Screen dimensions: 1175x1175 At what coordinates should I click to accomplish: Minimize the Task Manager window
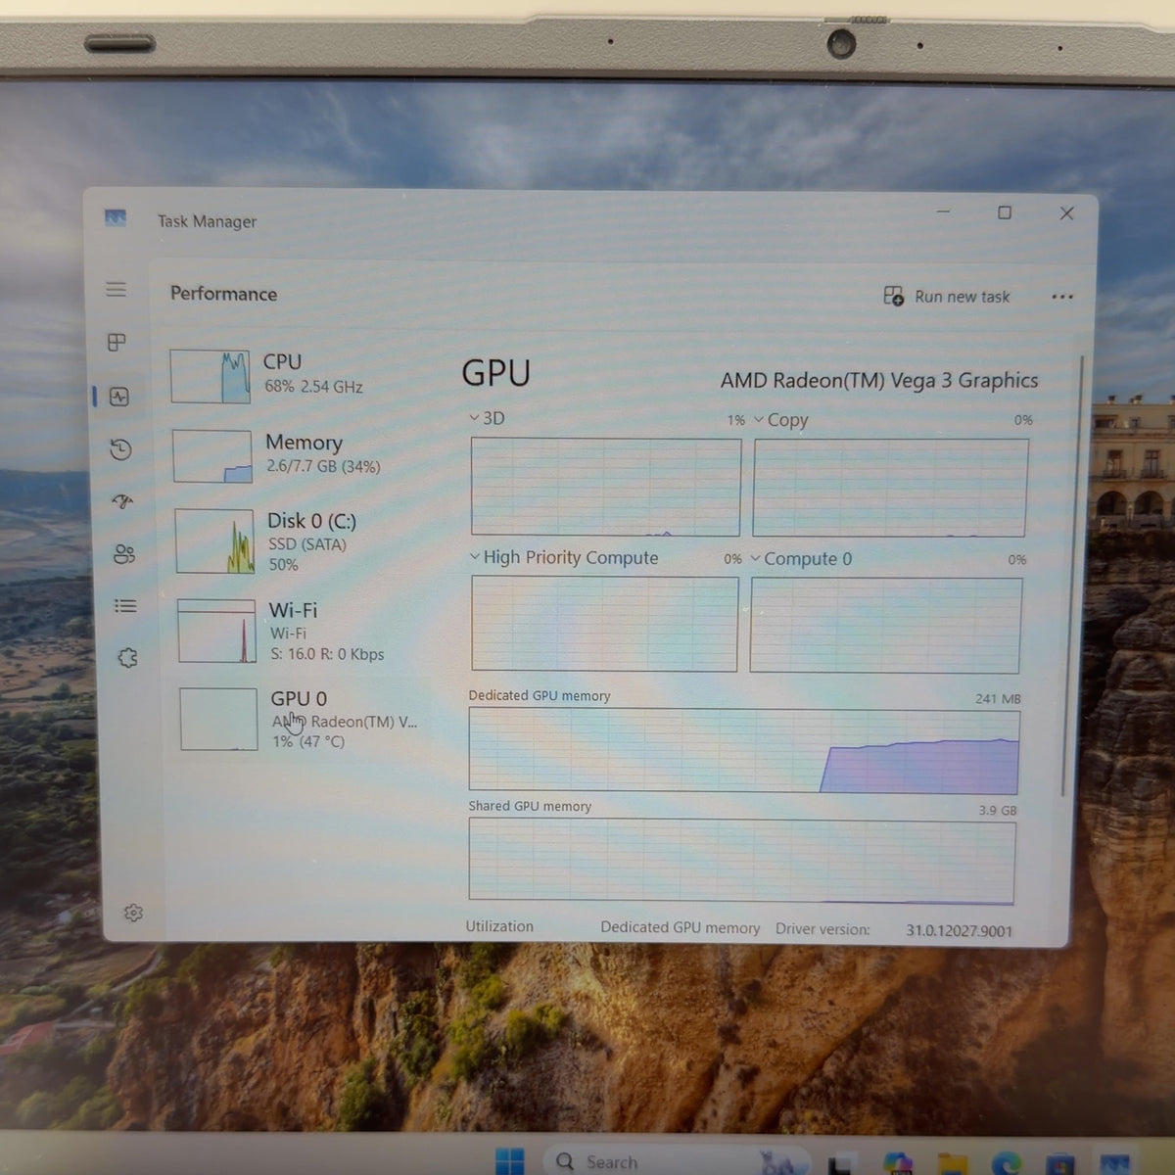tap(943, 211)
